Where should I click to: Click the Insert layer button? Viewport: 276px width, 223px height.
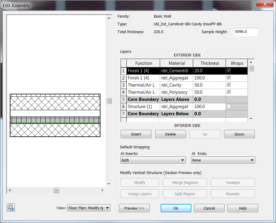136,134
